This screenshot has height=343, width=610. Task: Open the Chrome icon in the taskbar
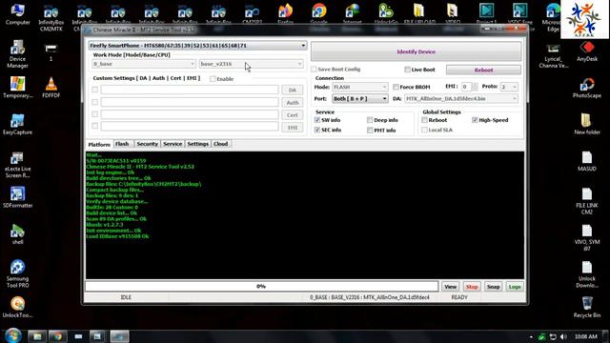point(57,336)
